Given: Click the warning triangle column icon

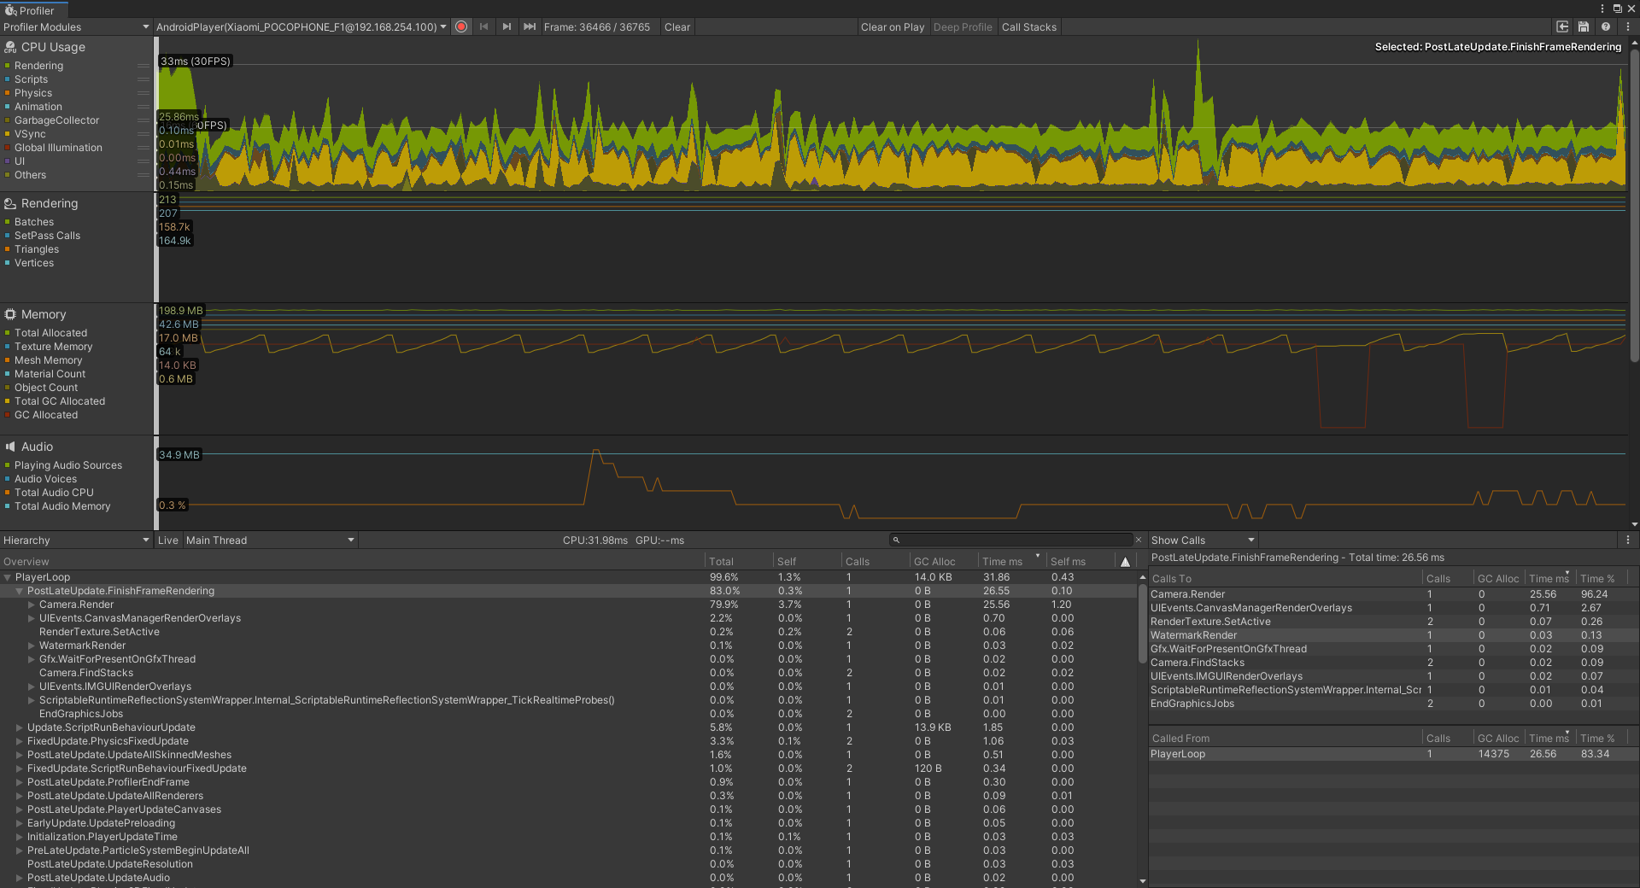Looking at the screenshot, I should [x=1125, y=562].
